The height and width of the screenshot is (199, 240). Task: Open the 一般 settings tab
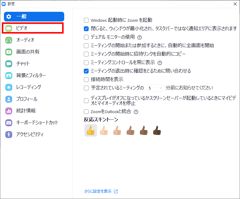pos(34,17)
